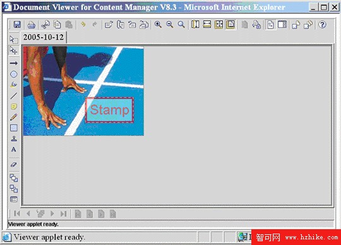
Task: Click the 'Viewer applet ready.' applet status text
Action: 33,224
